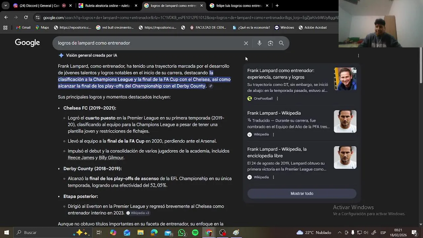Viewport: 423px width, 238px height.
Task: Open Microsoft Edge from the taskbar
Action: [154, 233]
